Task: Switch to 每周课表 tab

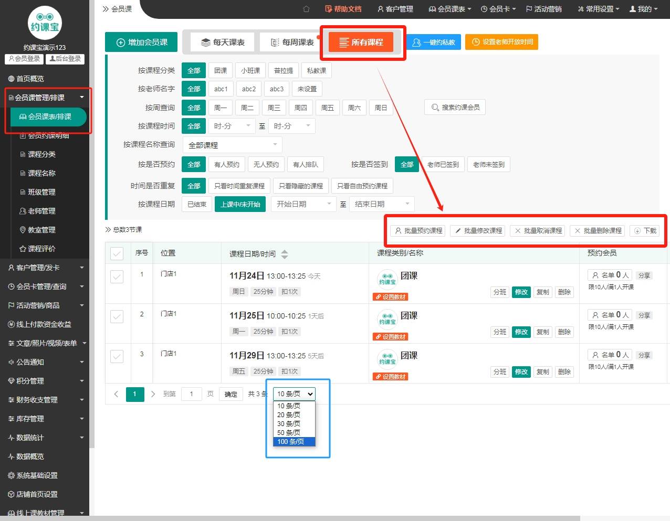Action: tap(291, 42)
